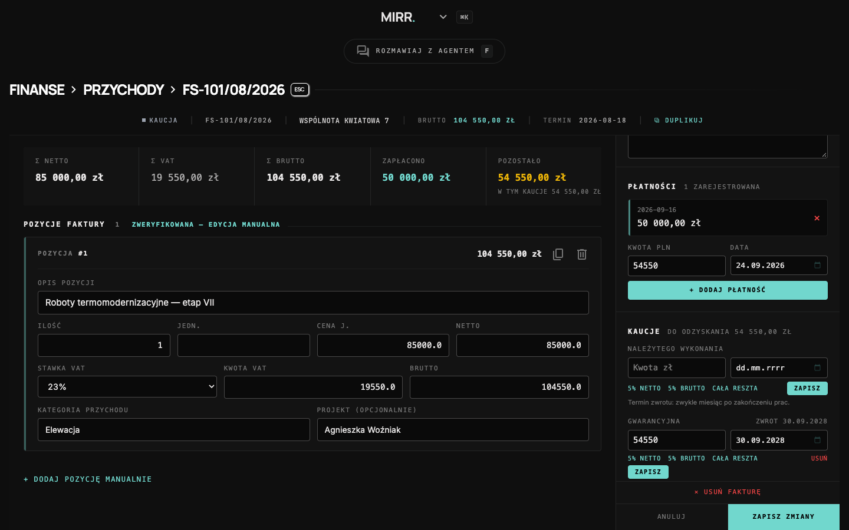This screenshot has width=849, height=530.
Task: Focus the gwarancyjna amount field 54550
Action: [x=677, y=440]
